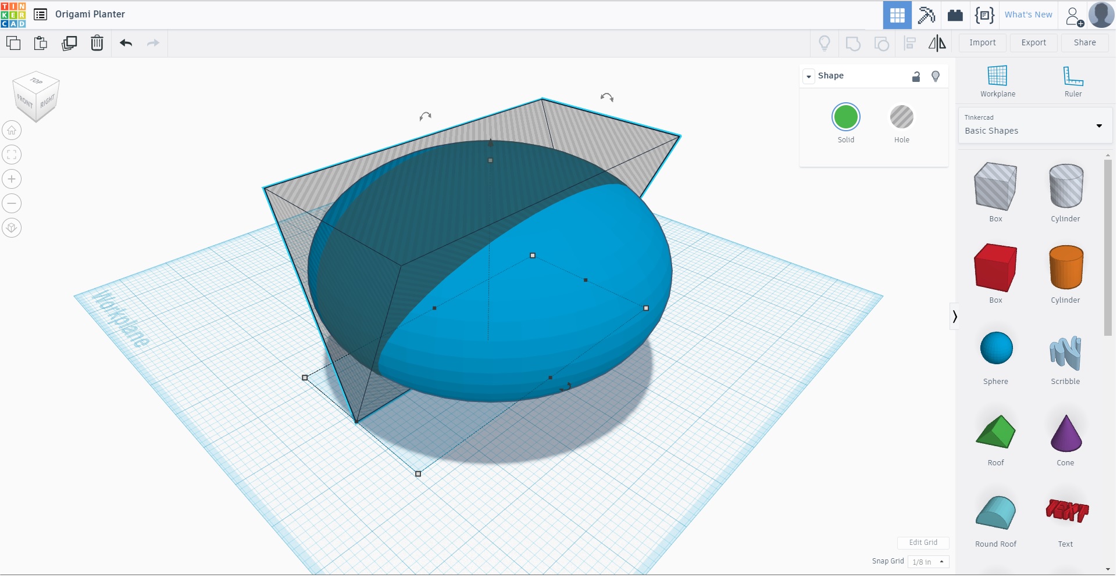Click the view cube FRONT face
Screen dimensions: 1117x578
pyautogui.click(x=24, y=101)
